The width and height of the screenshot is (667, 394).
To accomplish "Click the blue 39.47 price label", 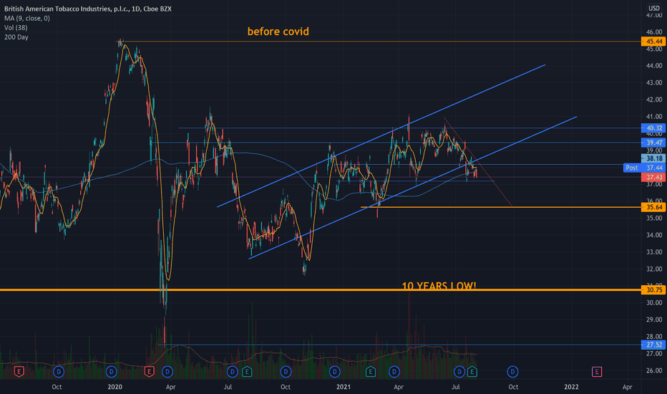I will [x=654, y=143].
